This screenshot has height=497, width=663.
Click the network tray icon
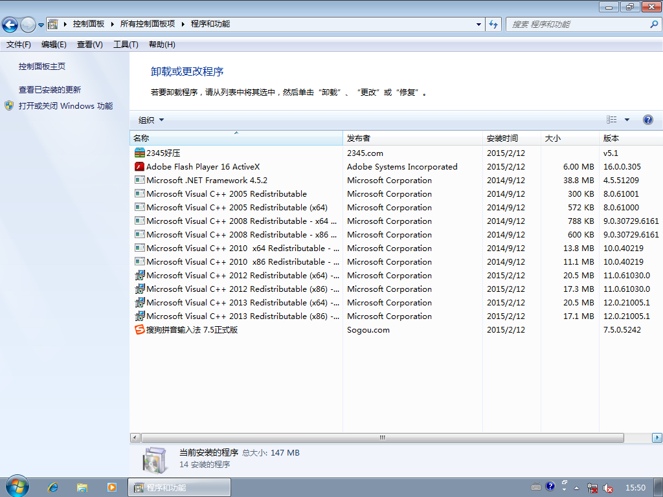[592, 488]
